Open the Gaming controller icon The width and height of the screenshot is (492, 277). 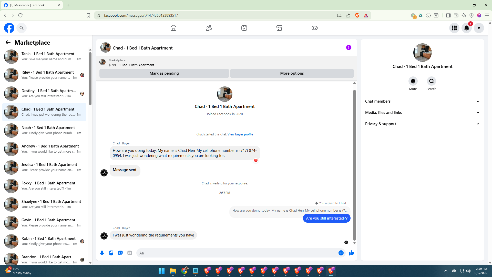[x=315, y=28]
